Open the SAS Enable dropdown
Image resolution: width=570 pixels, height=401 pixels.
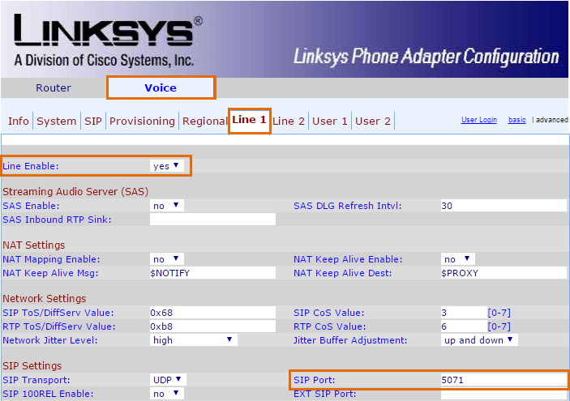tap(166, 206)
